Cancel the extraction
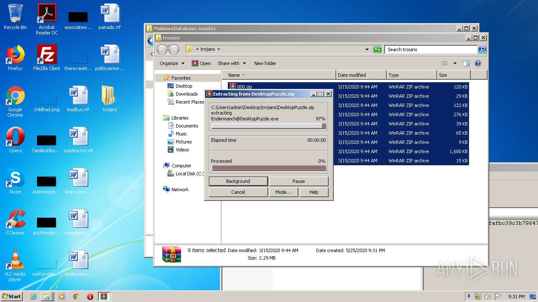538x302 pixels. click(238, 192)
